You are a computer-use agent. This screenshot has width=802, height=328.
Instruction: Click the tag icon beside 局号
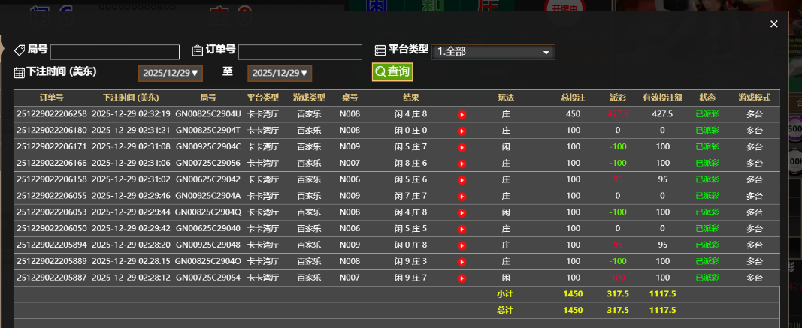20,50
